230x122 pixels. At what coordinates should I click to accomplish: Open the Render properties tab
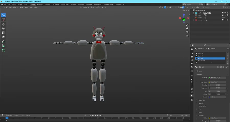(192, 53)
